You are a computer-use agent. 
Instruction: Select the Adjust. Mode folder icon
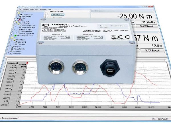(x=19, y=24)
